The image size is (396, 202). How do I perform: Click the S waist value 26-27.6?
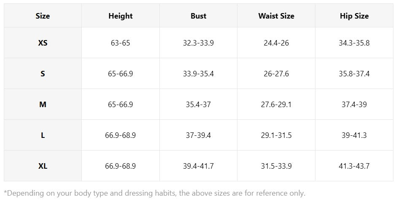[276, 73]
